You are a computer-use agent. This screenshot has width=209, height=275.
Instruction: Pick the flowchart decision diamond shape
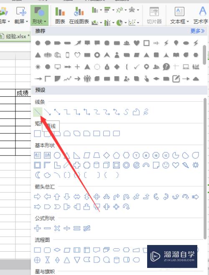57,250
